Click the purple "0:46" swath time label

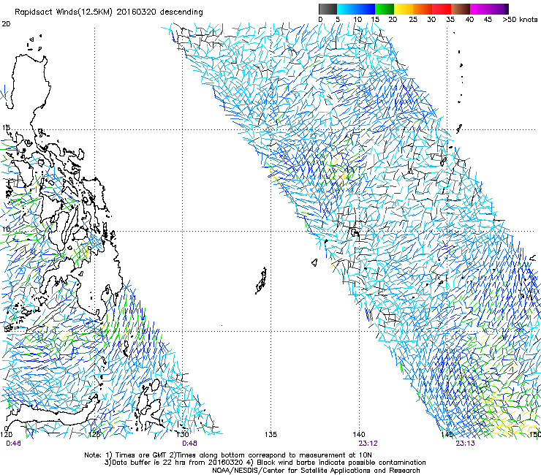tap(13, 444)
